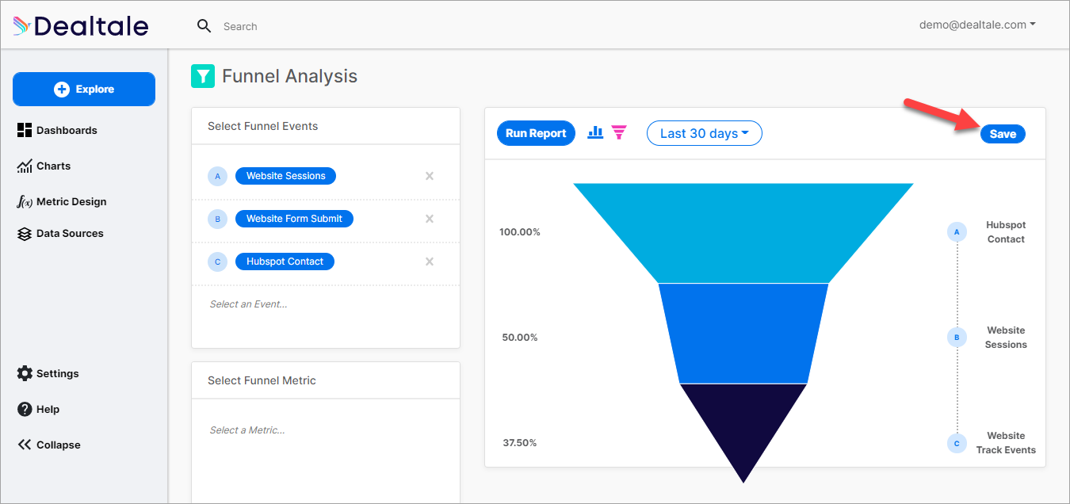This screenshot has height=504, width=1070.
Task: Click the Select Funnel Metric heading
Action: [262, 380]
